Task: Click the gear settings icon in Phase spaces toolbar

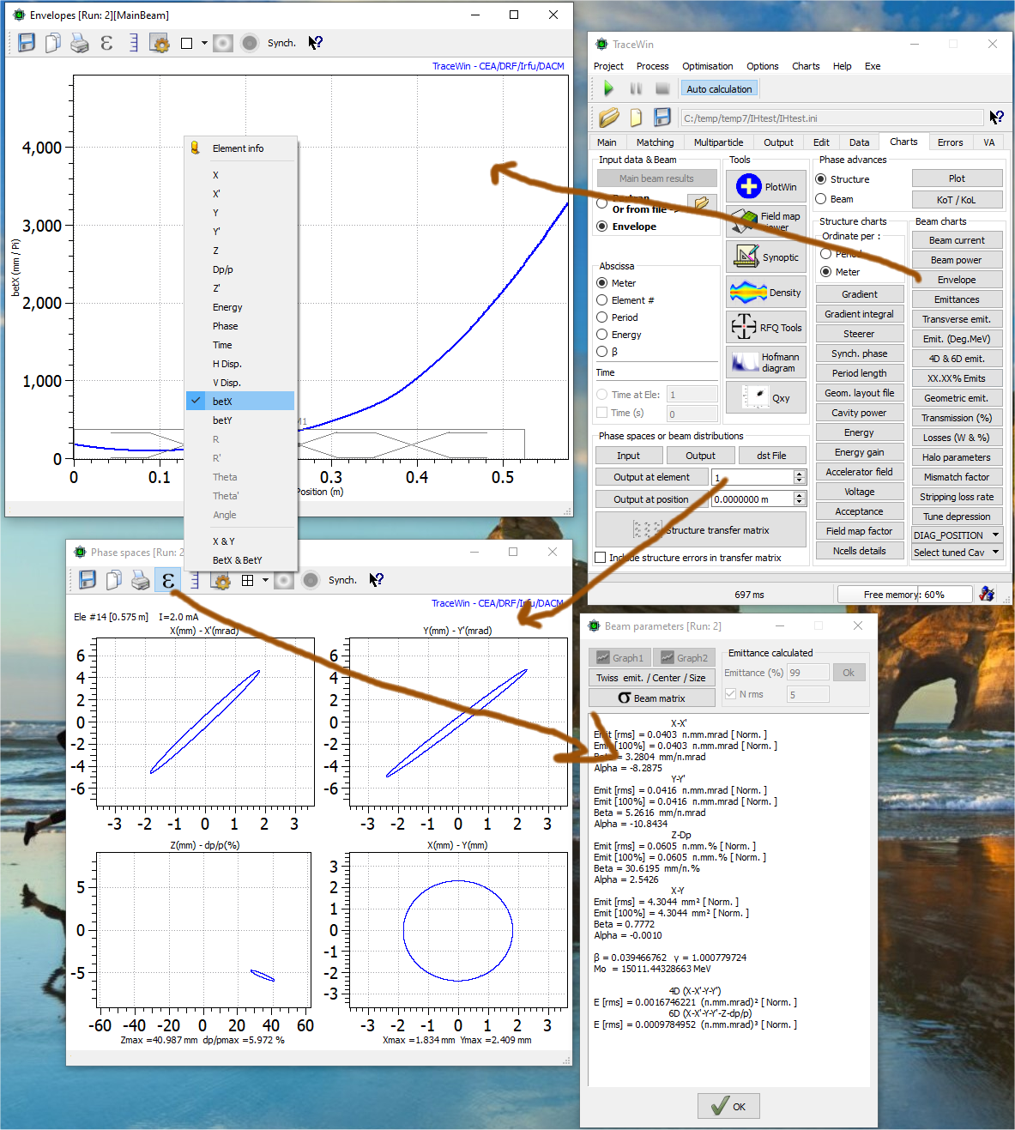Action: (x=221, y=581)
